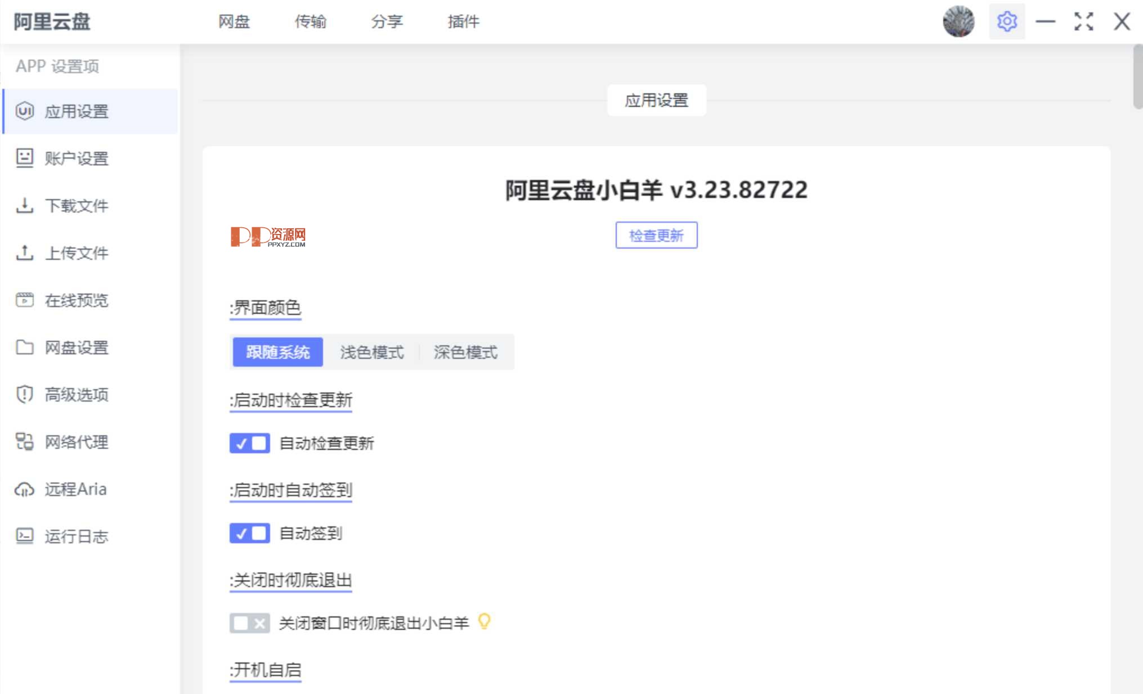Select 跟随系统 color mode
The width and height of the screenshot is (1143, 694).
click(278, 352)
